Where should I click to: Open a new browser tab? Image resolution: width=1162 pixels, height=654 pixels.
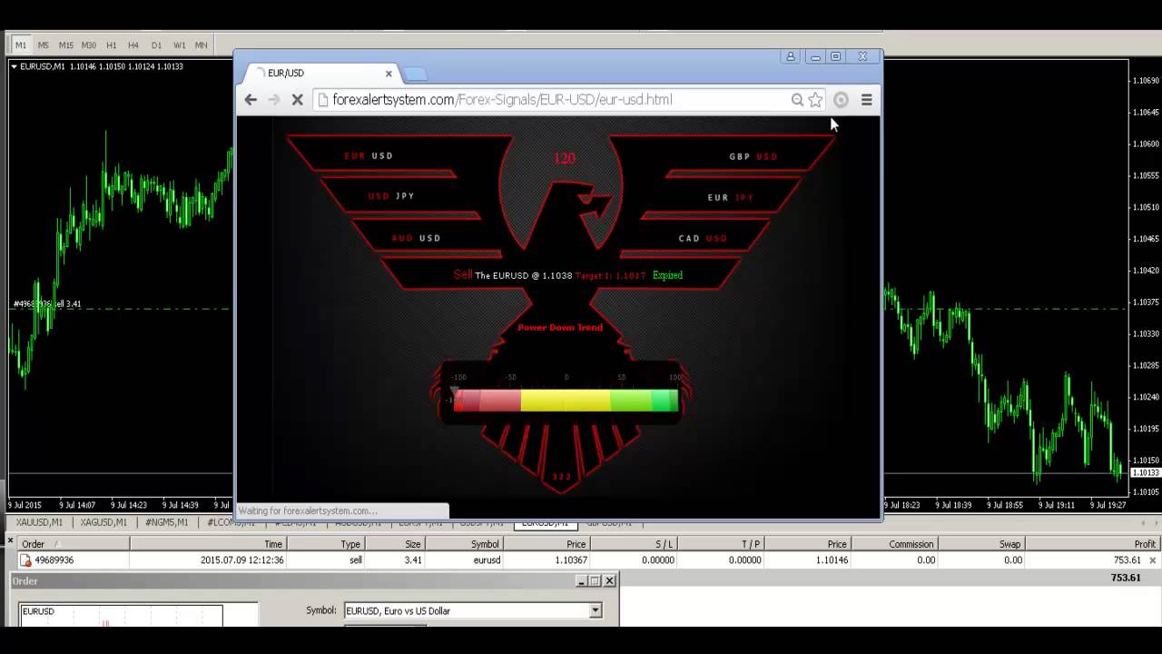415,74
